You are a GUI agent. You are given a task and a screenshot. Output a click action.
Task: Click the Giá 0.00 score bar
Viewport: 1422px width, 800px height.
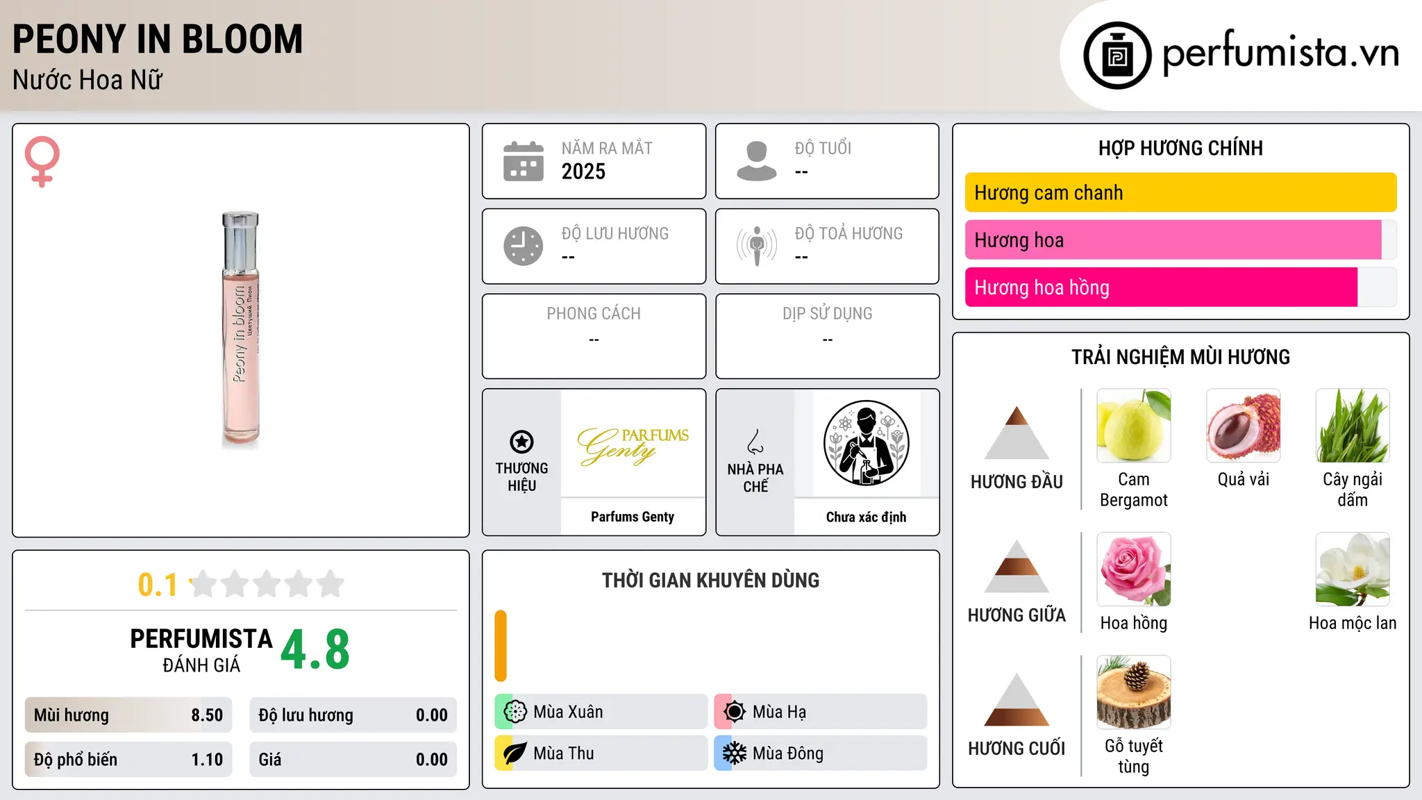pyautogui.click(x=353, y=760)
